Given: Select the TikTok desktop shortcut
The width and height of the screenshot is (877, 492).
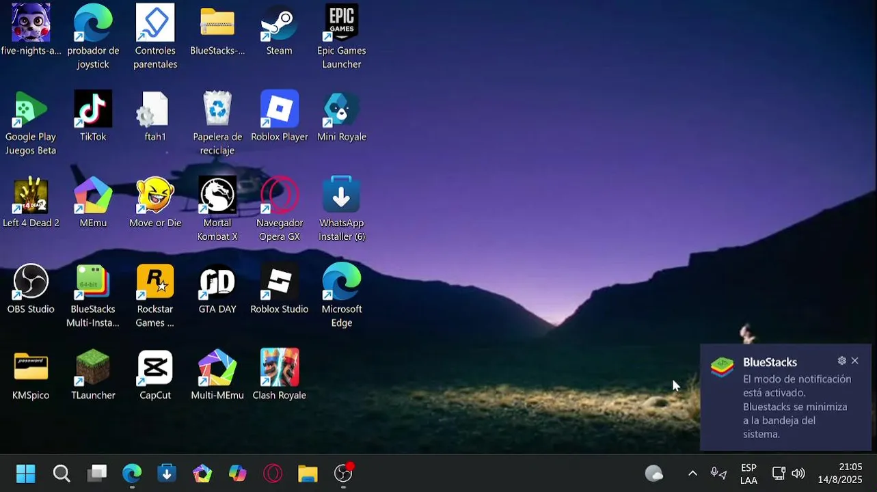Looking at the screenshot, I should (93, 116).
